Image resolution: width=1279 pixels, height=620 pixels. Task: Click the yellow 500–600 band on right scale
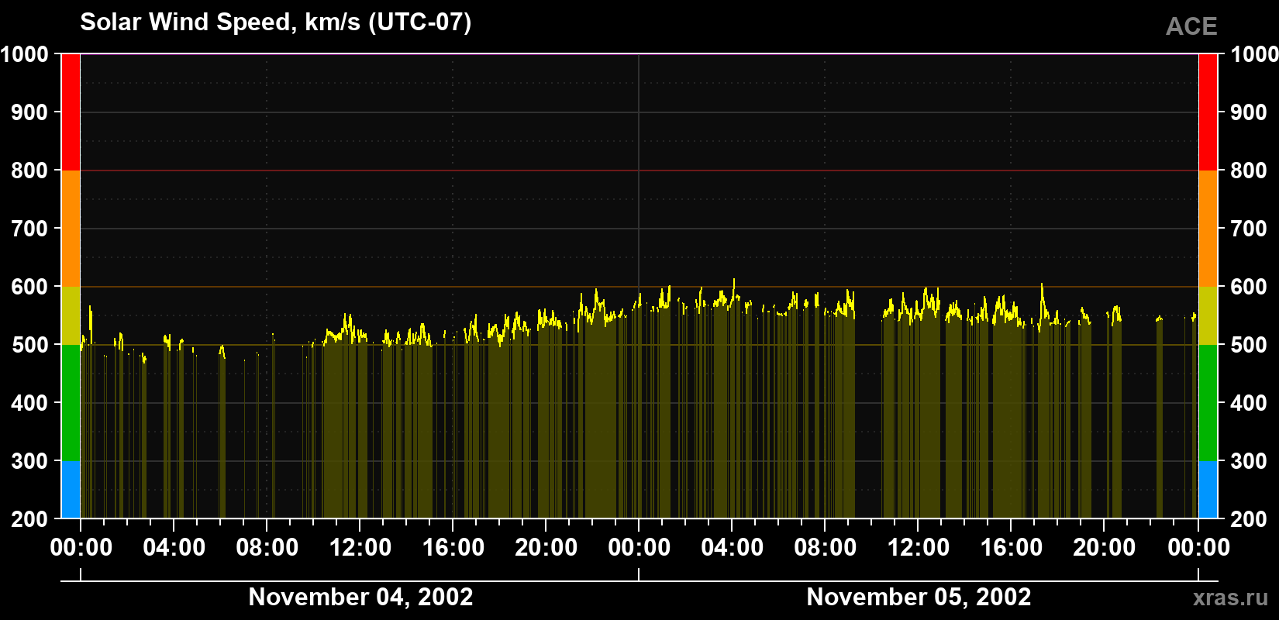[1208, 315]
